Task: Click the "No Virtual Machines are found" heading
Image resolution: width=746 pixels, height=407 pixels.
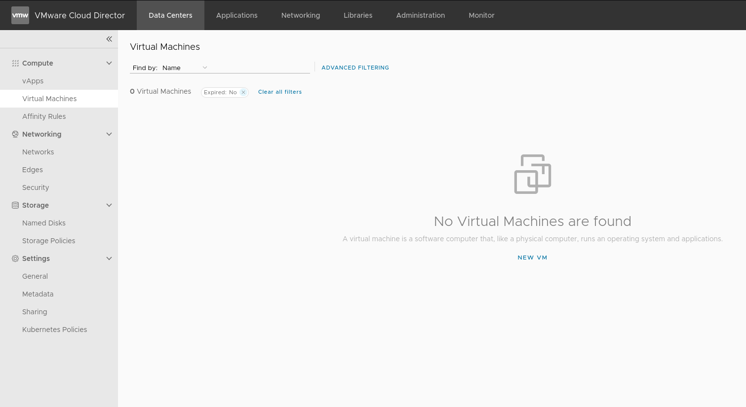Action: 532,221
